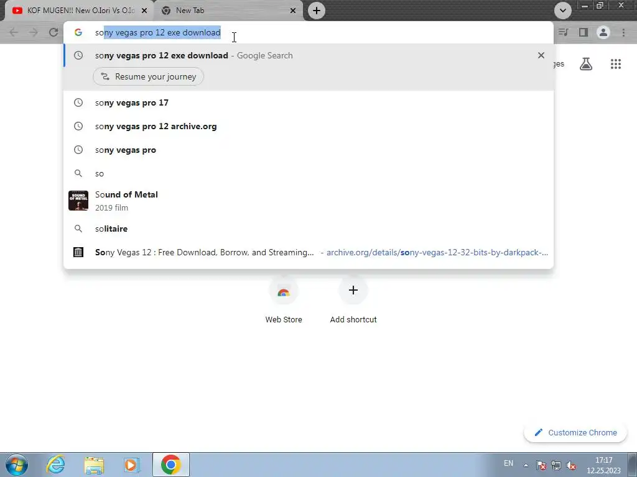This screenshot has height=477, width=637.
Task: Open the taskbar clock and date
Action: (x=603, y=465)
